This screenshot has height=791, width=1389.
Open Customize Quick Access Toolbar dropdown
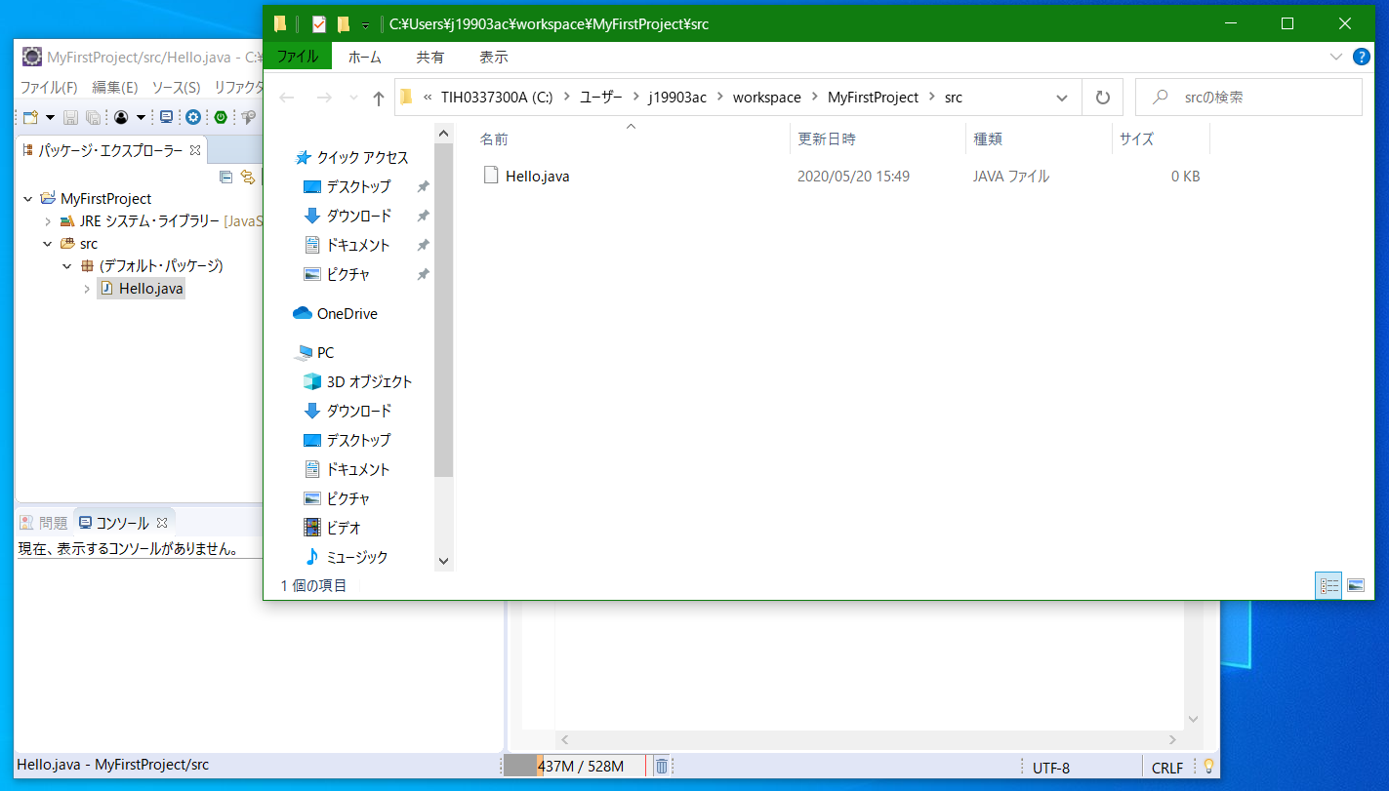(x=366, y=24)
